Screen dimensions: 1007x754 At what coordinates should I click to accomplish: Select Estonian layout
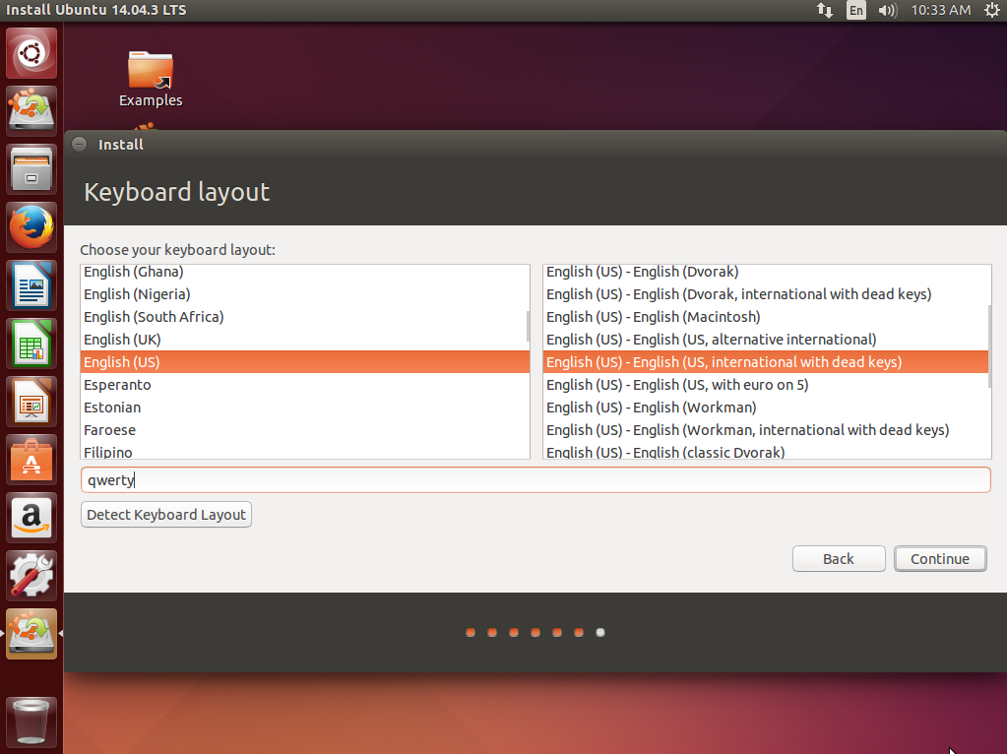tap(305, 408)
